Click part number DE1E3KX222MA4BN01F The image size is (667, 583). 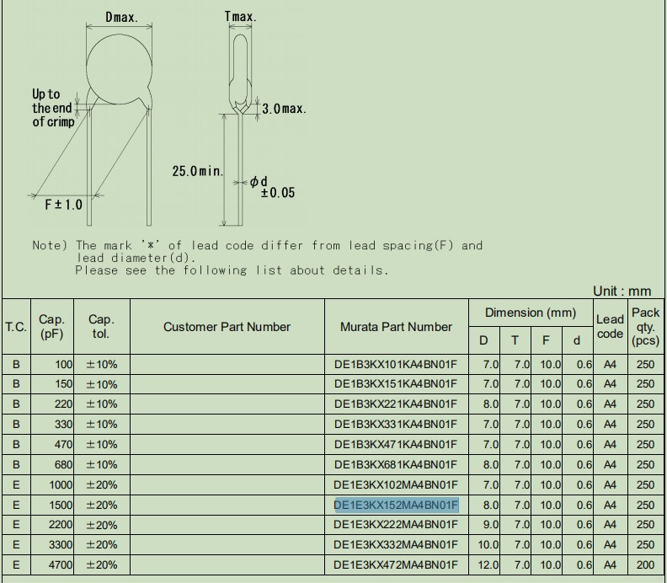(x=396, y=525)
